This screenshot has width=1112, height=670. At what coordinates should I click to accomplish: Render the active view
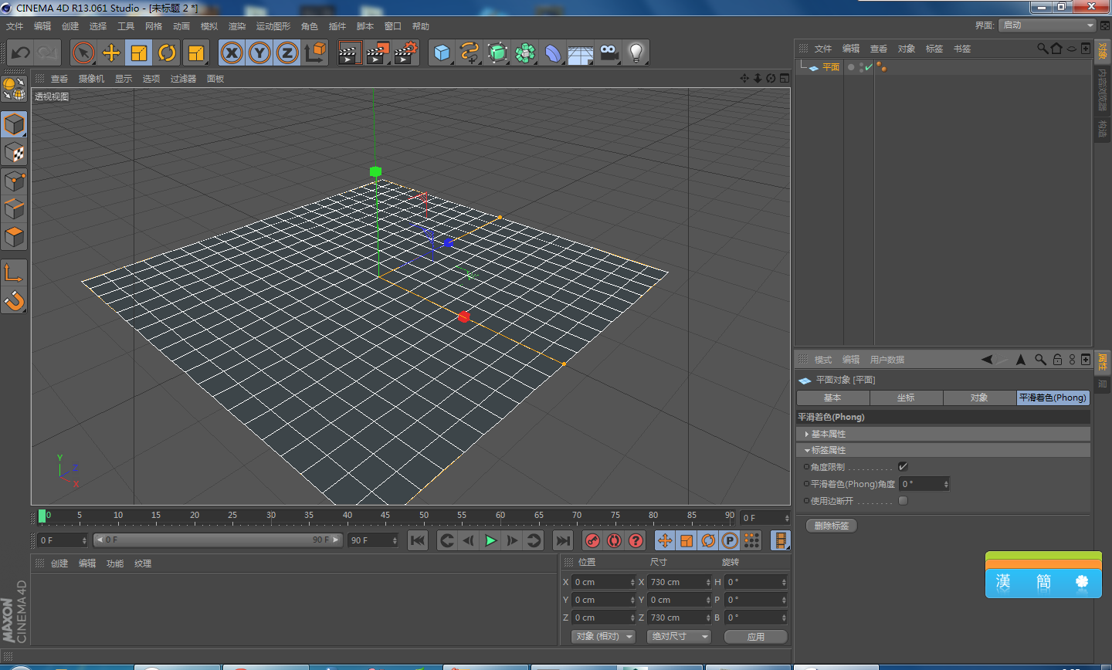[350, 52]
